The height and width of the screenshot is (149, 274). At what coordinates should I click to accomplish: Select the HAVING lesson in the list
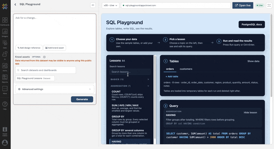(130, 142)
